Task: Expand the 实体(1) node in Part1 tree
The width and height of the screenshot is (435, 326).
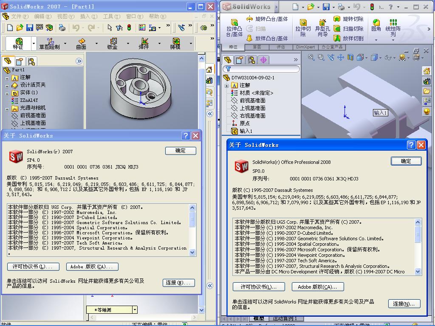Action: pyautogui.click(x=7, y=94)
